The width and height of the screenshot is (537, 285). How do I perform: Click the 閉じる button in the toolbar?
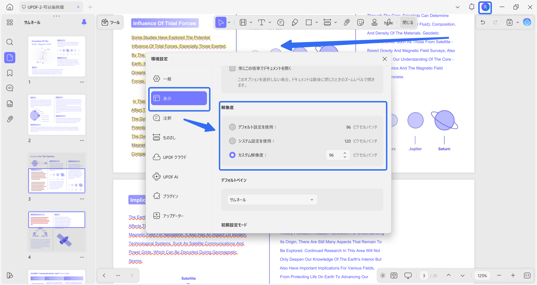click(408, 22)
